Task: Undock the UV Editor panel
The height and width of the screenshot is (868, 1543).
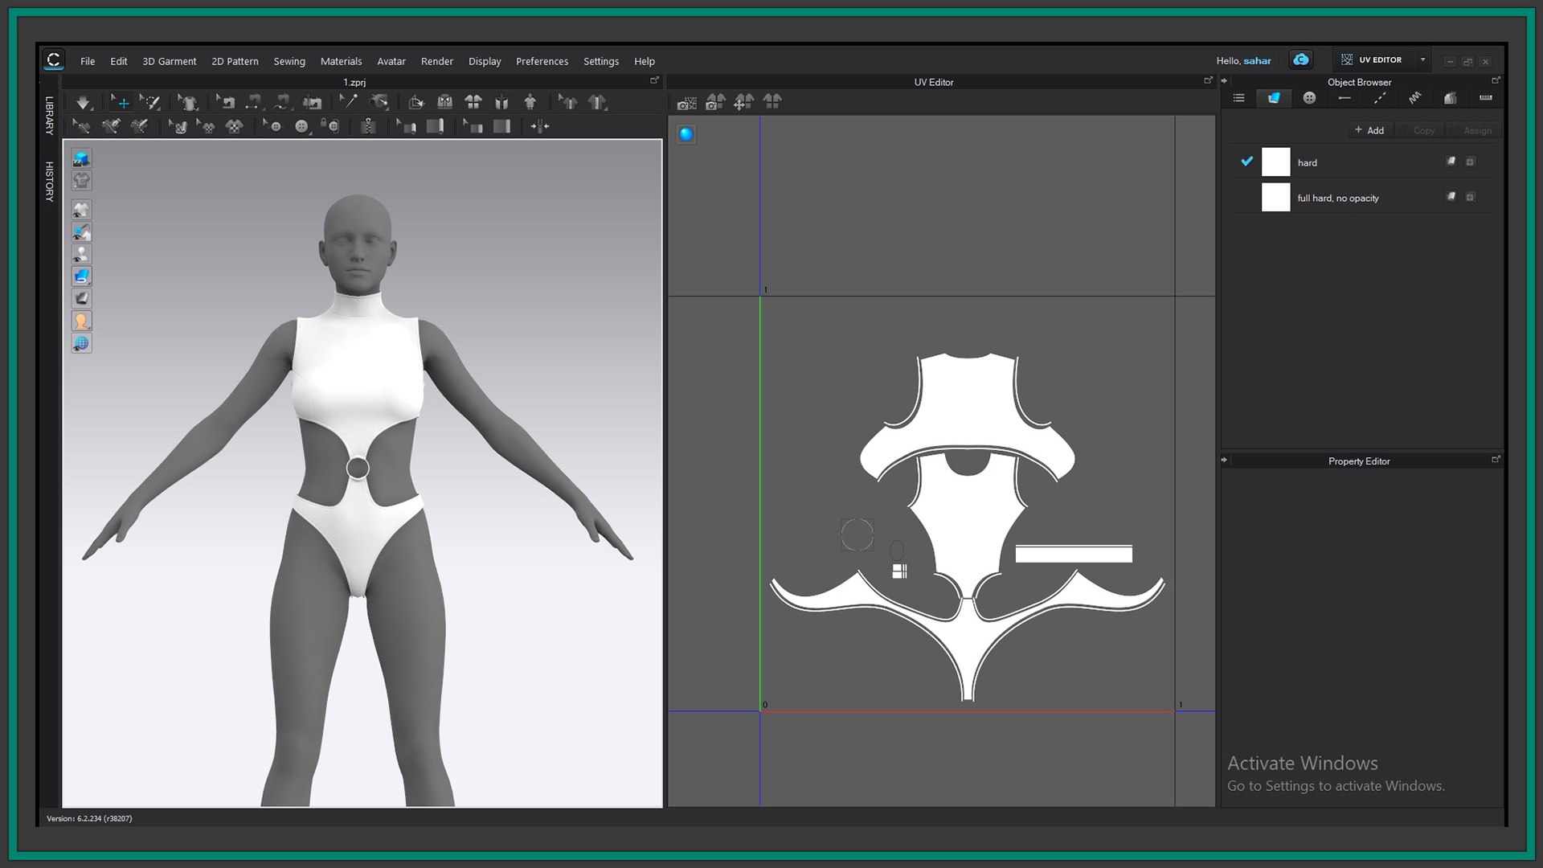Action: point(1208,80)
